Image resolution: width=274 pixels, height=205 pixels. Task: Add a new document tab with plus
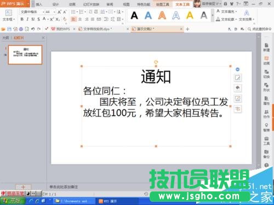tap(187, 29)
